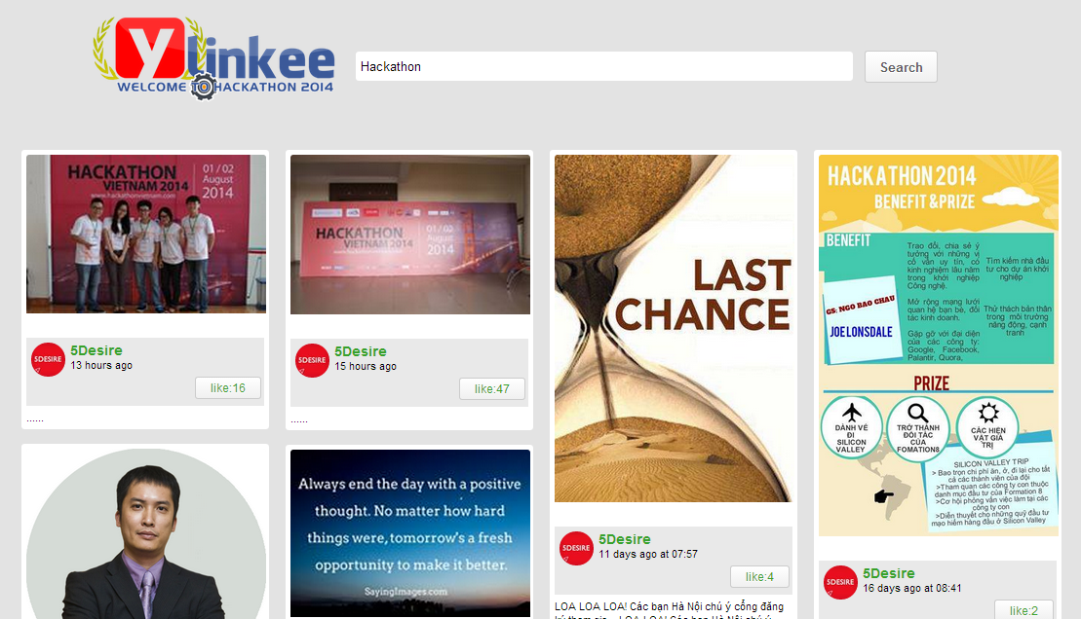Focus the Hackathon search input field
The image size is (1081, 619).
604,67
